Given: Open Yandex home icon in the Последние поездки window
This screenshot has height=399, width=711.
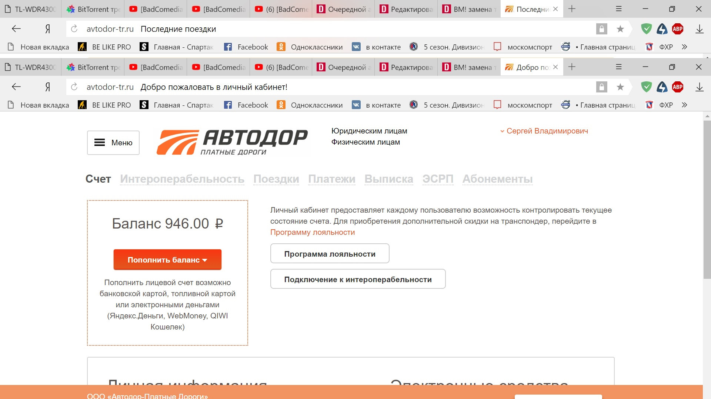Looking at the screenshot, I should pos(47,29).
